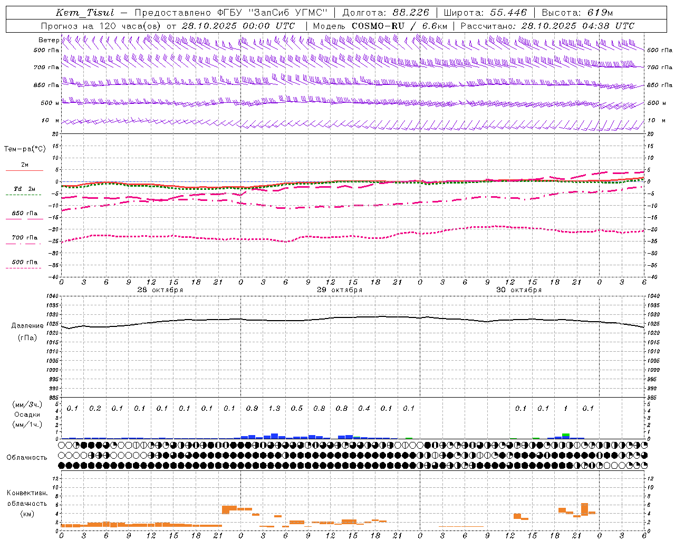Screen dimensions: 675x540
Task: Click the 1.3 precipitation value
Action: [x=274, y=409]
